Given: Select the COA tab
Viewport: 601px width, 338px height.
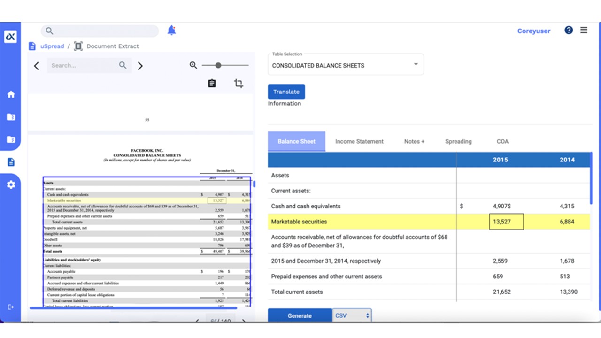Looking at the screenshot, I should (x=502, y=141).
